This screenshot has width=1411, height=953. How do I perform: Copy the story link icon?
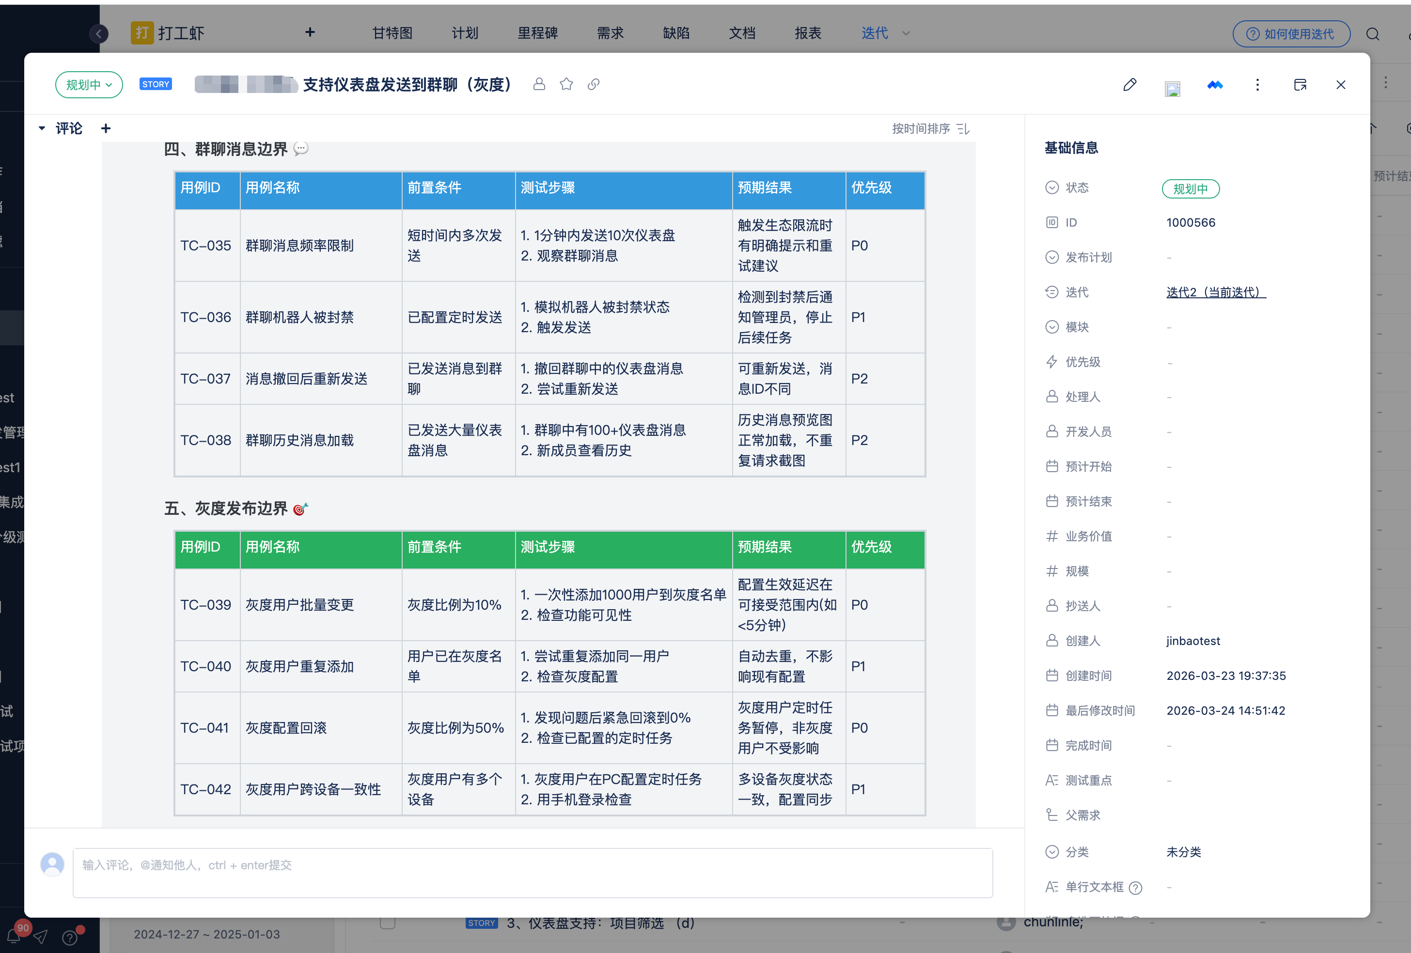(593, 84)
